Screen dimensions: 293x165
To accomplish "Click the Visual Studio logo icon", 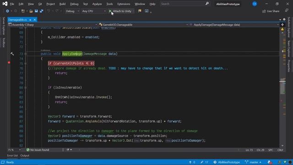I will 5,4.
